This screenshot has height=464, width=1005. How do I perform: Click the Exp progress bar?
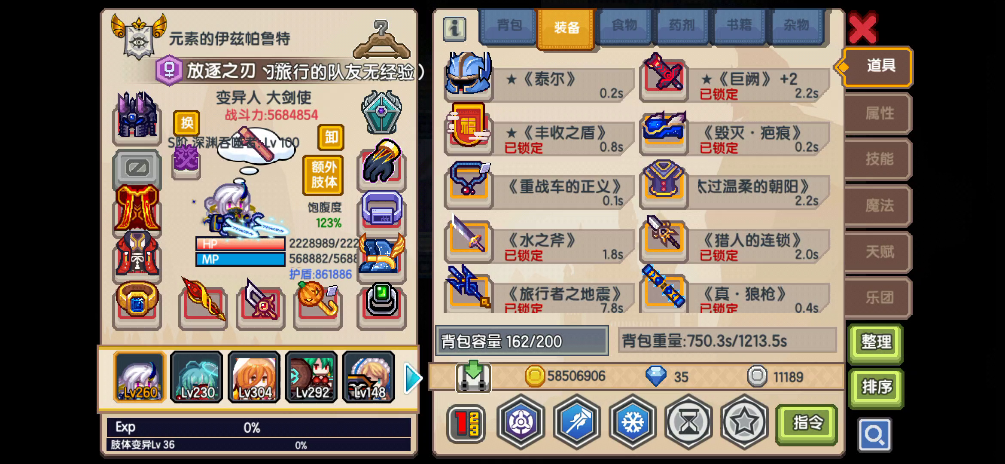pos(259,427)
